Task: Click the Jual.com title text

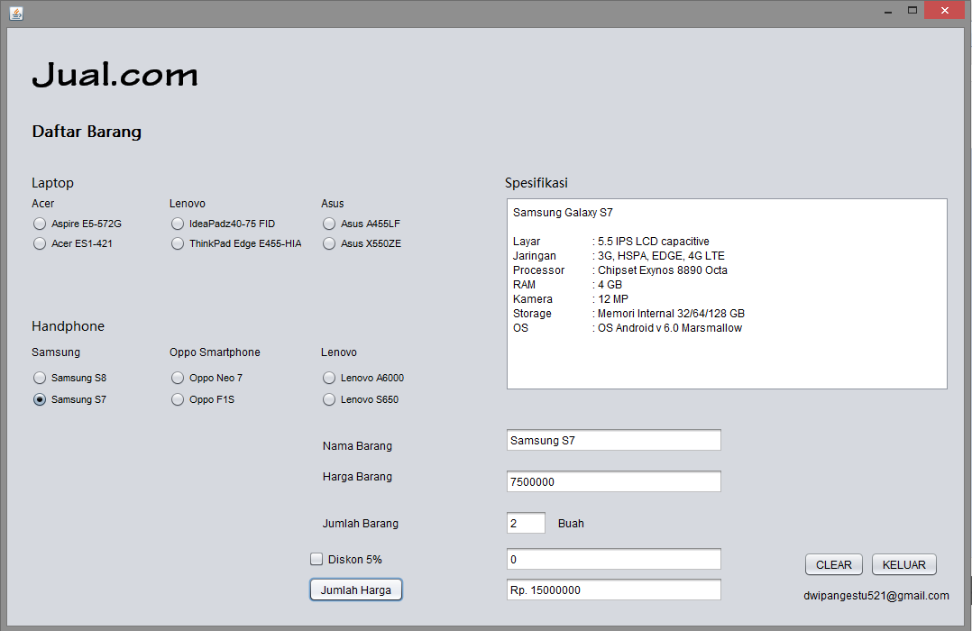Action: (115, 74)
